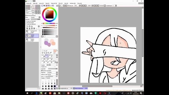Hide the Linework1 layer
The image size is (169, 95).
pos(27,31)
